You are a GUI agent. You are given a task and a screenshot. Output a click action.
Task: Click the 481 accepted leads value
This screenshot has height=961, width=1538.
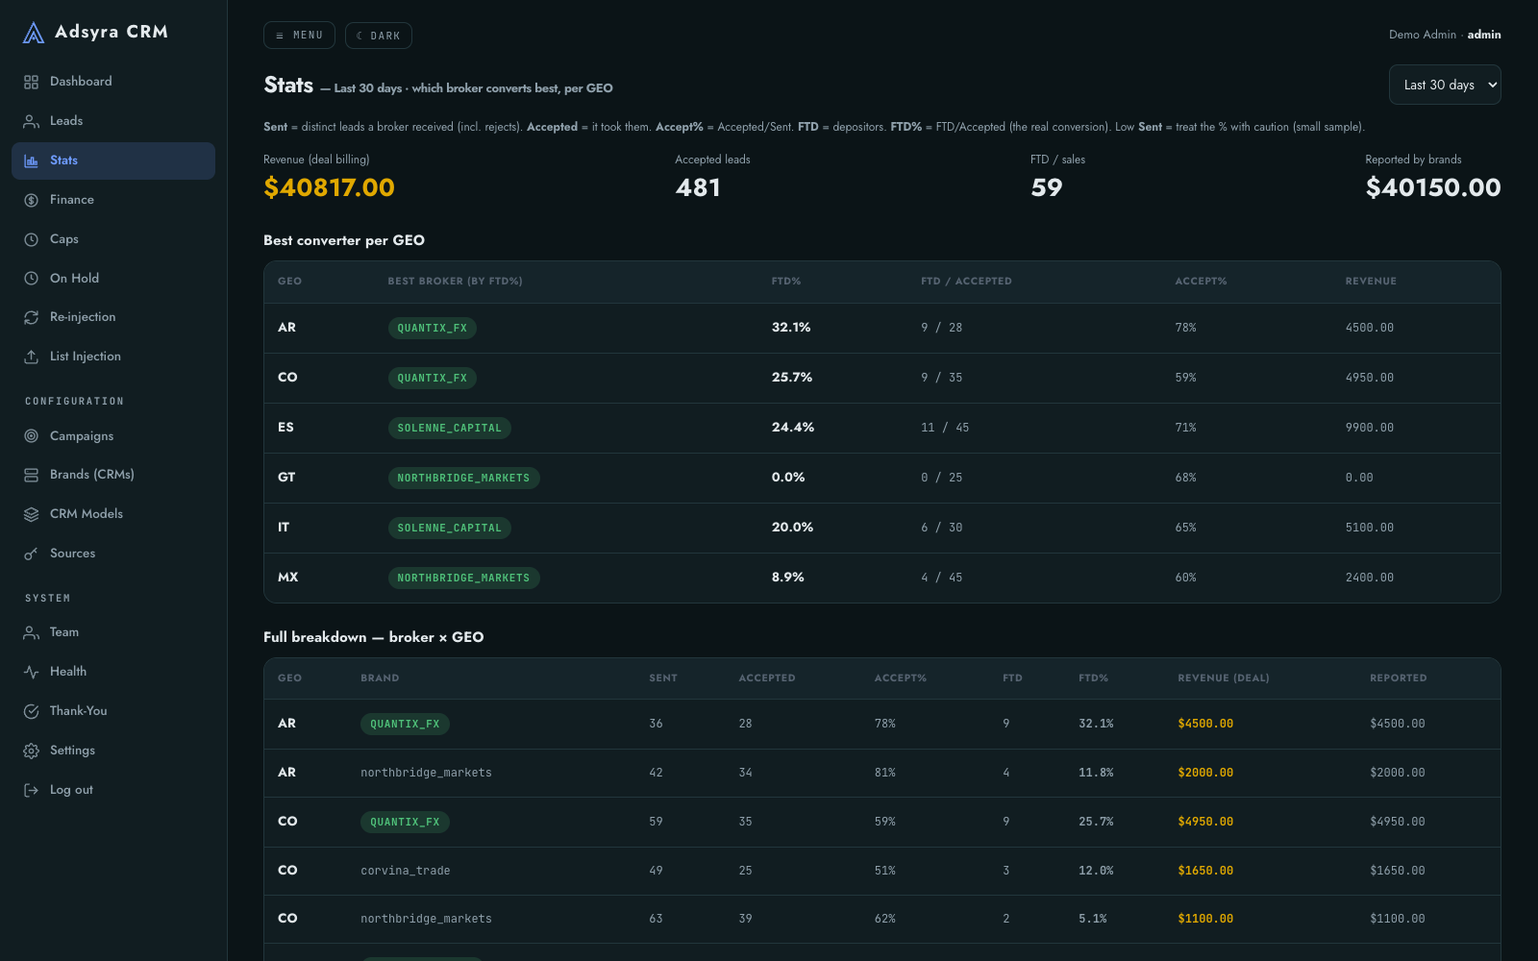pos(698,187)
